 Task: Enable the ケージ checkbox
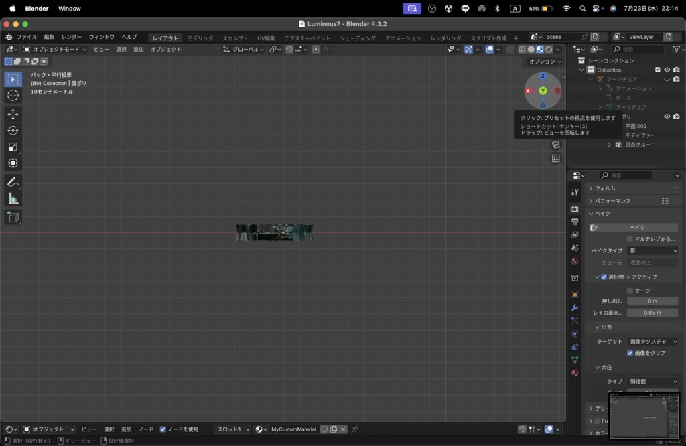[630, 291]
